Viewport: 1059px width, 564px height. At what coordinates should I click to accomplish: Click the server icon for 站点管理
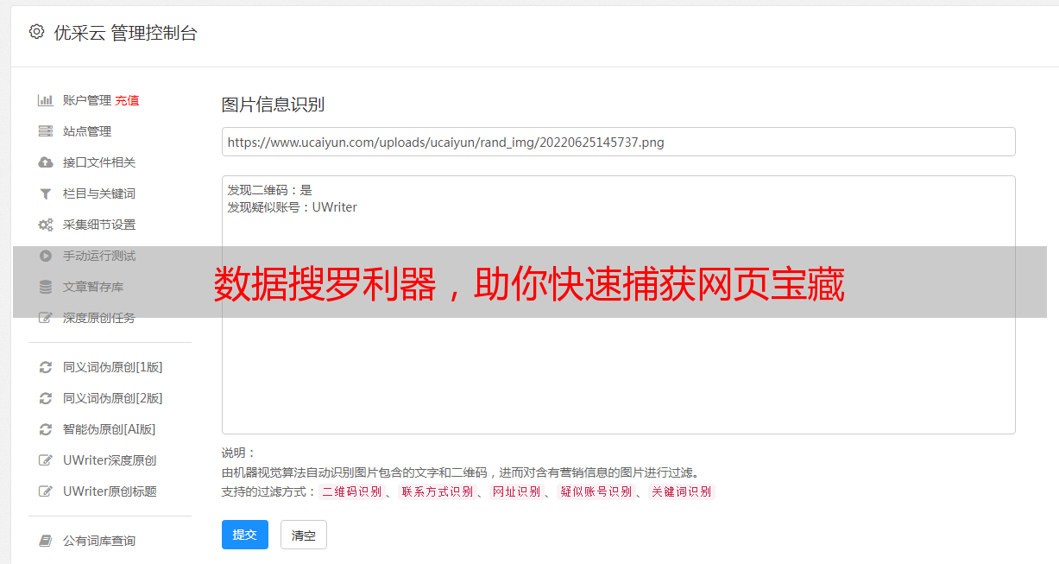pos(46,131)
